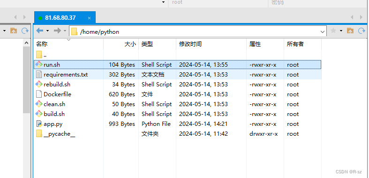The height and width of the screenshot is (178, 369).
Task: Click the 993 Bytes size of app.py
Action: click(121, 124)
